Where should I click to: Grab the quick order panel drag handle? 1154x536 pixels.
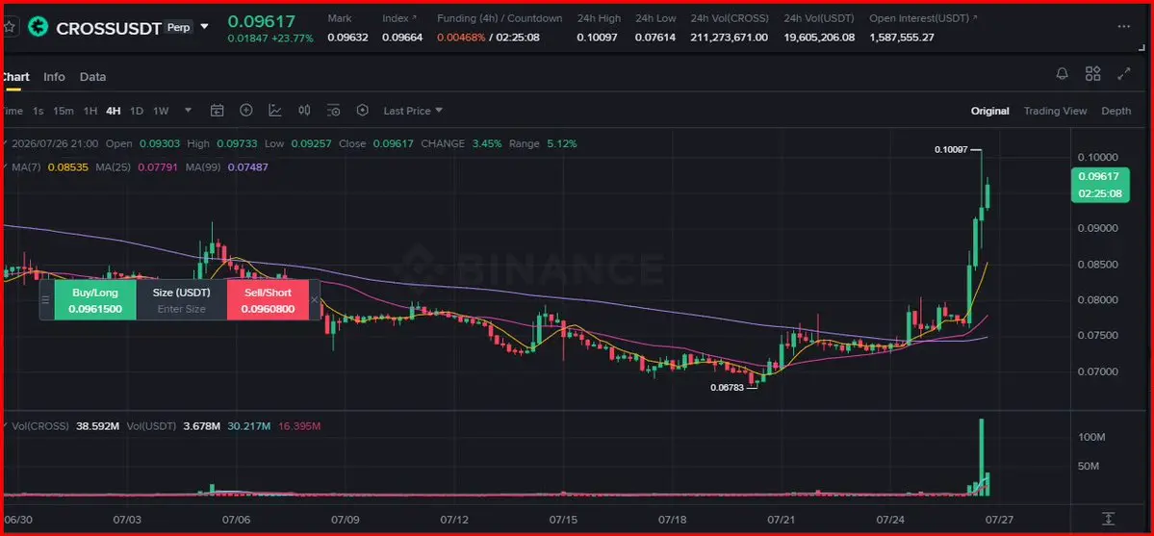pos(46,299)
